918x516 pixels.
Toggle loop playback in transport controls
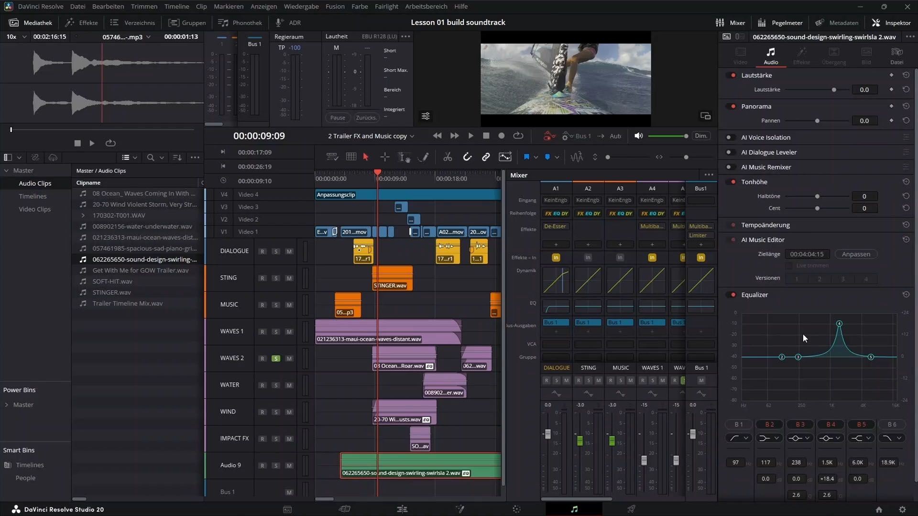pyautogui.click(x=518, y=136)
